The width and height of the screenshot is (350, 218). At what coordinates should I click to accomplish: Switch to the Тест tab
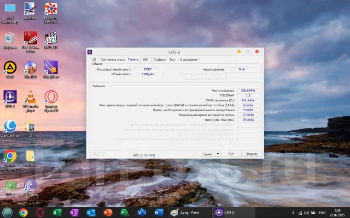(172, 59)
